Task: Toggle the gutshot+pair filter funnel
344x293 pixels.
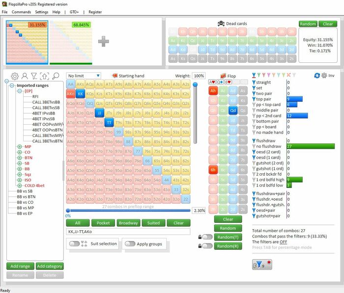Action: tap(254, 216)
